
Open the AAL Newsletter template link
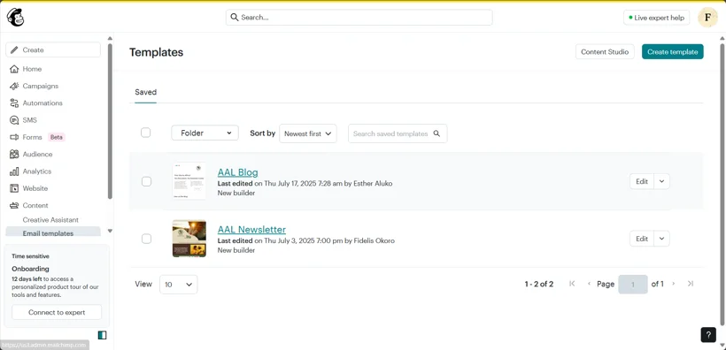[251, 229]
